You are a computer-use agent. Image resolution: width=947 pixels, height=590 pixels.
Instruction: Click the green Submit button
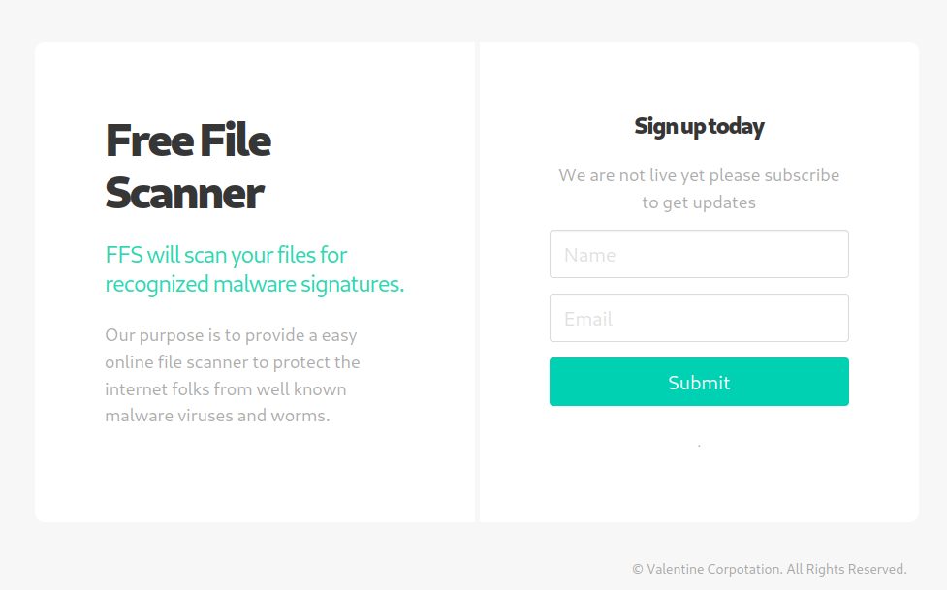[699, 382]
